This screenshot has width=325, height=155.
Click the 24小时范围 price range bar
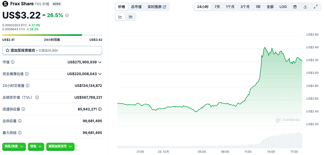[52, 35]
